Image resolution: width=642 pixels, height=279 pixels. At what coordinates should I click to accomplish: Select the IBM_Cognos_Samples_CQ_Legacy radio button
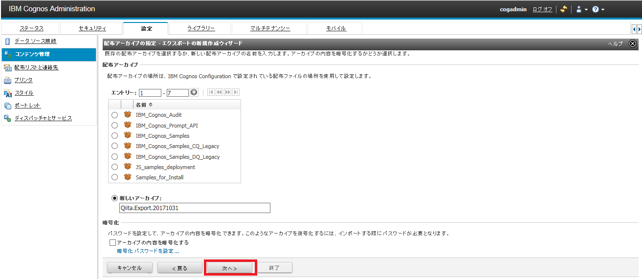[x=114, y=146]
